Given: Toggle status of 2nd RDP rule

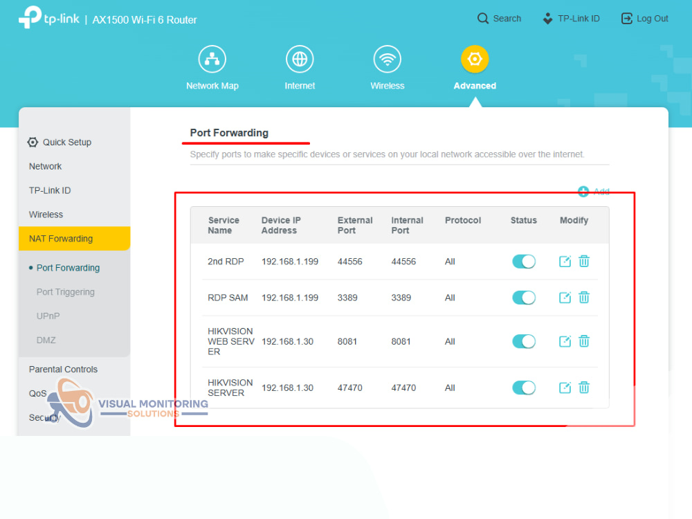Looking at the screenshot, I should click(524, 262).
